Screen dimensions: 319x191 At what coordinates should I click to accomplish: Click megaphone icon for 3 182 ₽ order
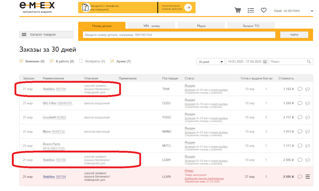(x=308, y=89)
